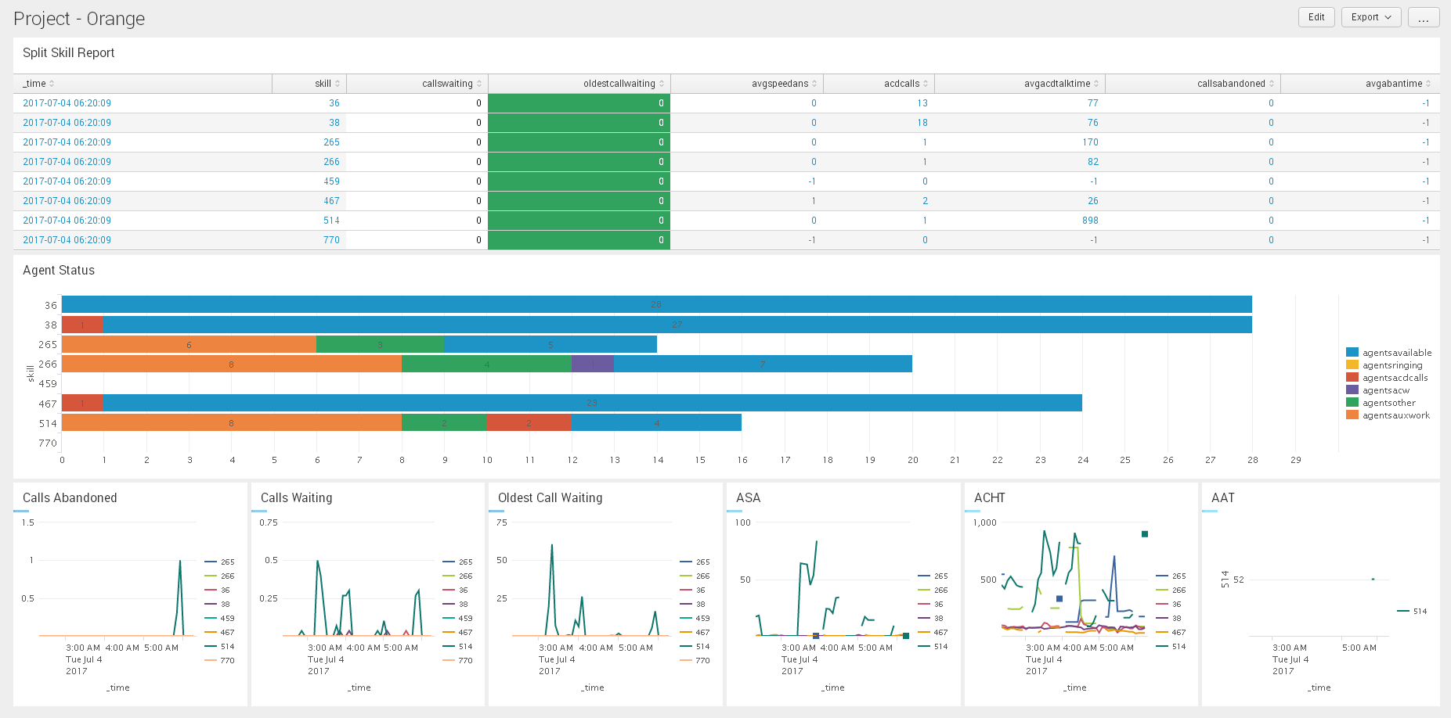Open the timestamp link in skill 36 row

click(x=67, y=103)
